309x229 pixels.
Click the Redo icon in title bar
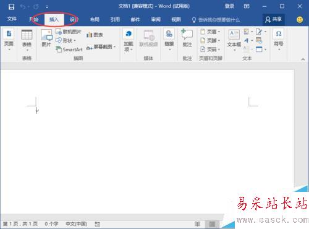pos(36,7)
